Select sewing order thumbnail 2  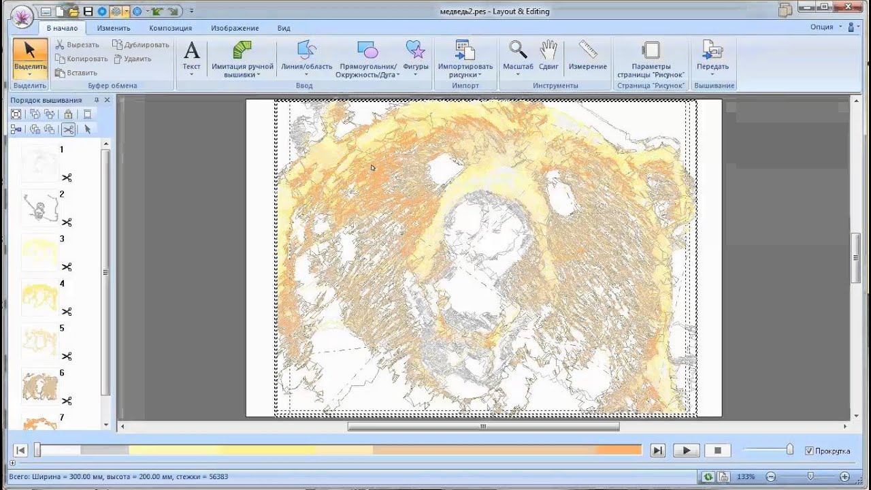point(39,208)
